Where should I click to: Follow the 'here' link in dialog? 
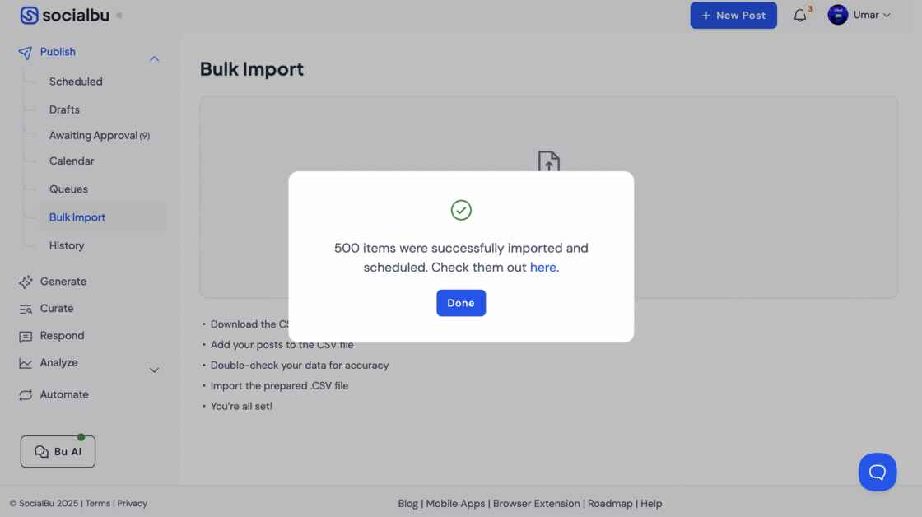point(542,268)
